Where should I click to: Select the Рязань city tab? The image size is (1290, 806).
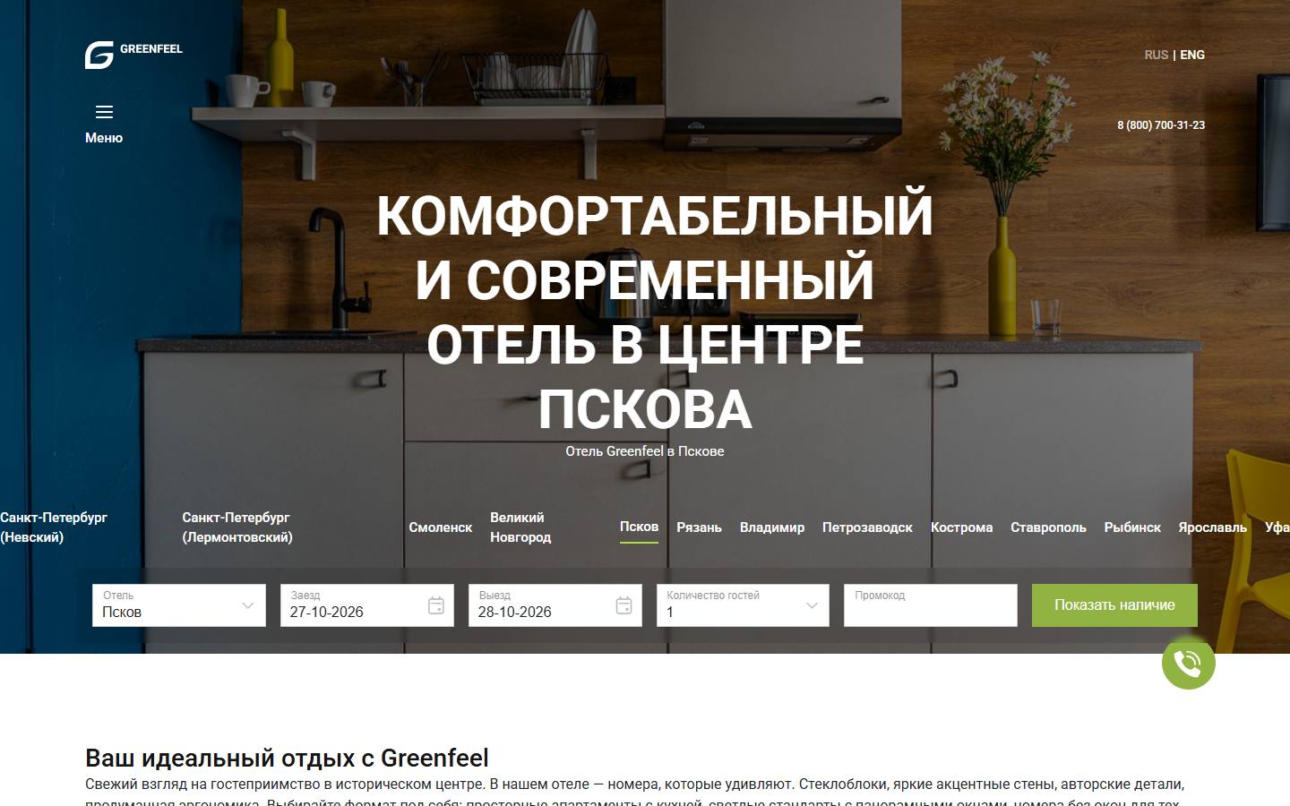click(x=699, y=527)
